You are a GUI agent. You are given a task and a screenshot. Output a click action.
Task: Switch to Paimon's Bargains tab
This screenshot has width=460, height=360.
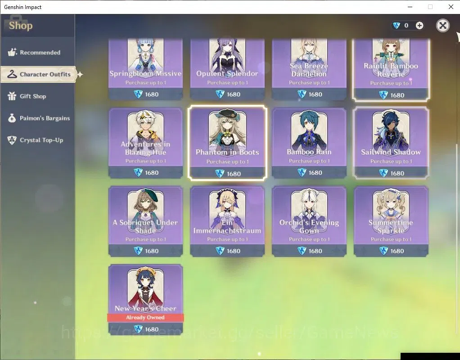point(37,118)
